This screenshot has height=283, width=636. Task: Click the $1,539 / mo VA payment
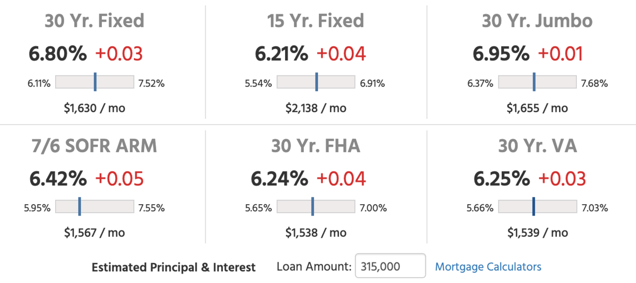[x=537, y=232]
